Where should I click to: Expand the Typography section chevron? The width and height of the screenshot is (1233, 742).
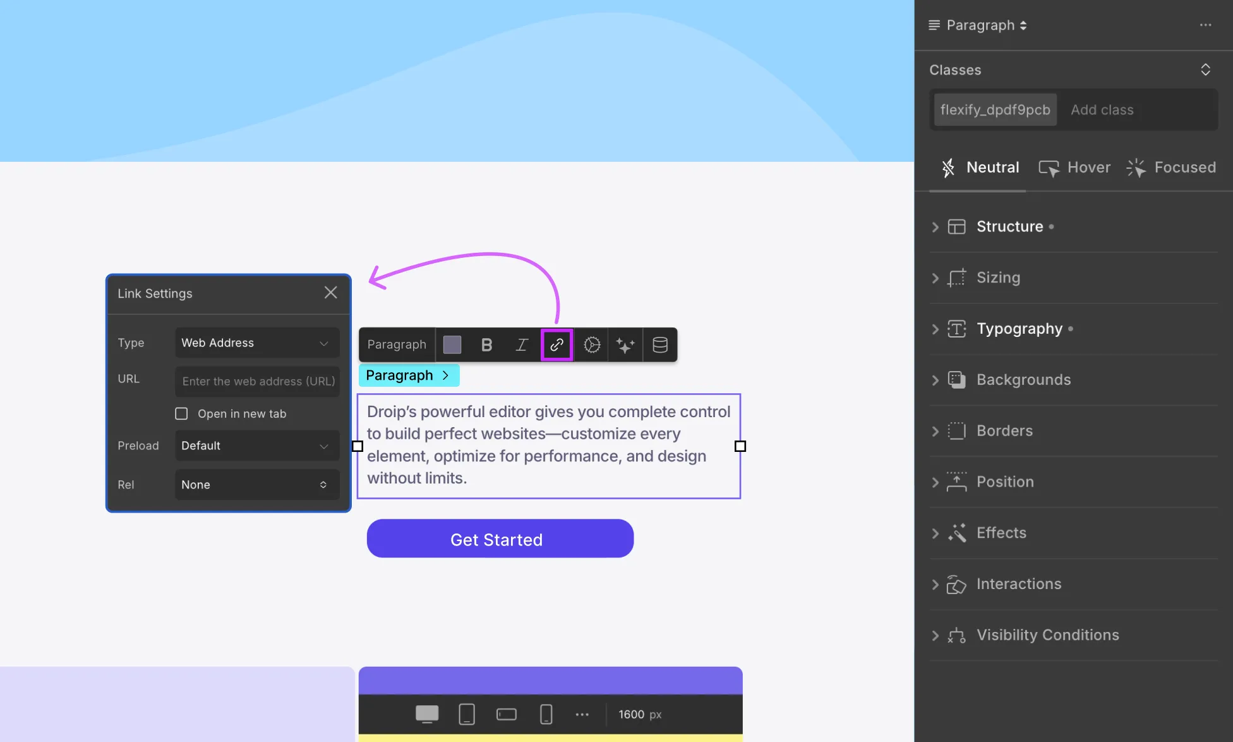[x=935, y=329]
